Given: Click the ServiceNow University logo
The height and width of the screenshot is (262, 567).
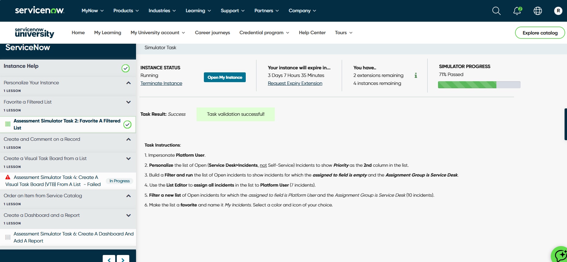Looking at the screenshot, I should [35, 32].
